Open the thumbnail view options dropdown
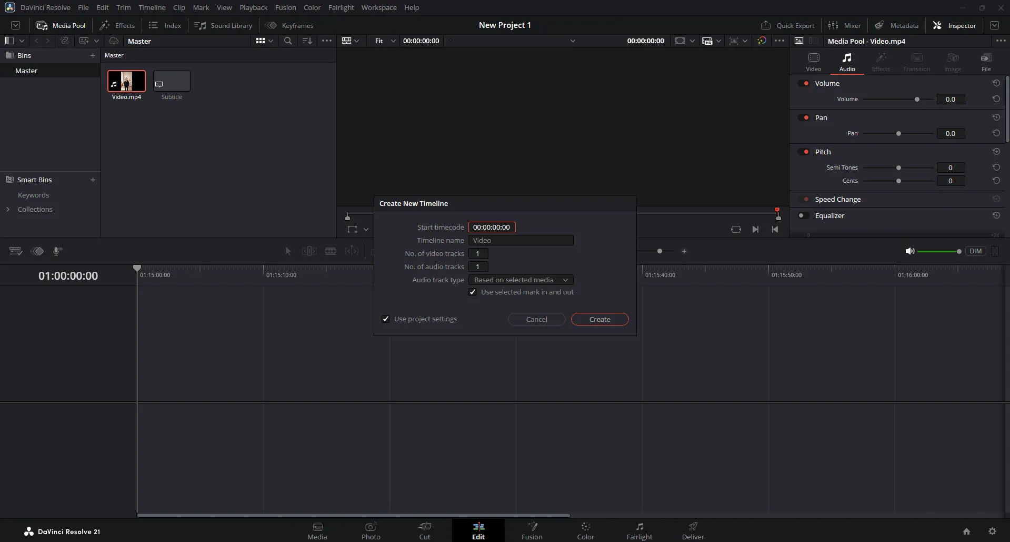 coord(265,41)
